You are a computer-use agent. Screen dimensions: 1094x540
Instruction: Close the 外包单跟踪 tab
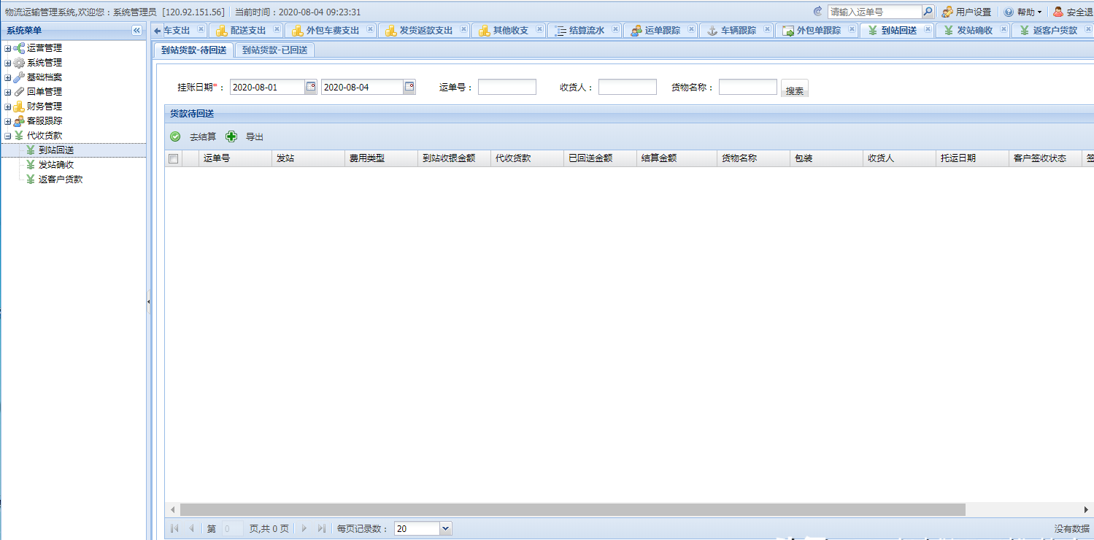852,29
